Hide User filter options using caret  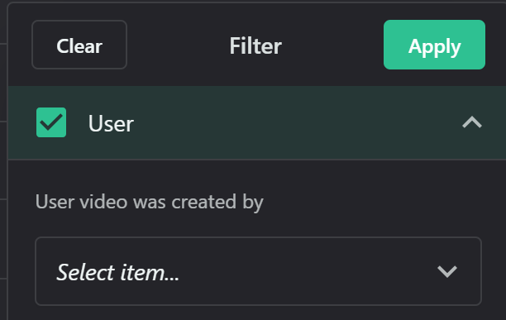click(x=472, y=122)
